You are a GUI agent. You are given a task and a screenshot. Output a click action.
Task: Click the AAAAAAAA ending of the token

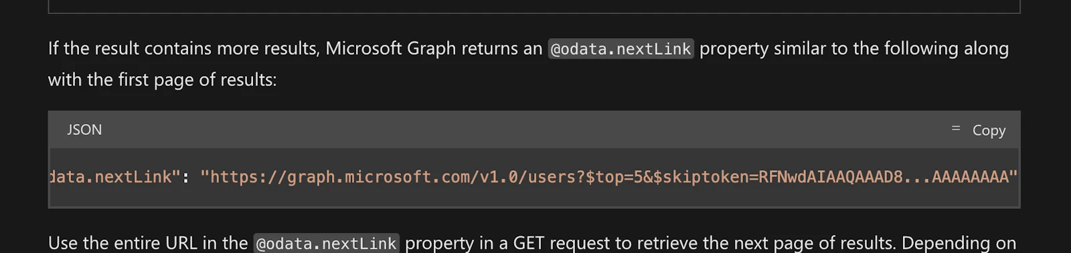pos(970,177)
